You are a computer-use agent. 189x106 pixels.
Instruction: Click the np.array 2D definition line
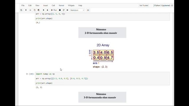pos(62,79)
